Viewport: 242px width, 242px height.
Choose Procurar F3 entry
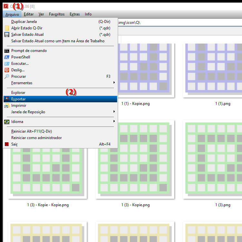point(60,76)
